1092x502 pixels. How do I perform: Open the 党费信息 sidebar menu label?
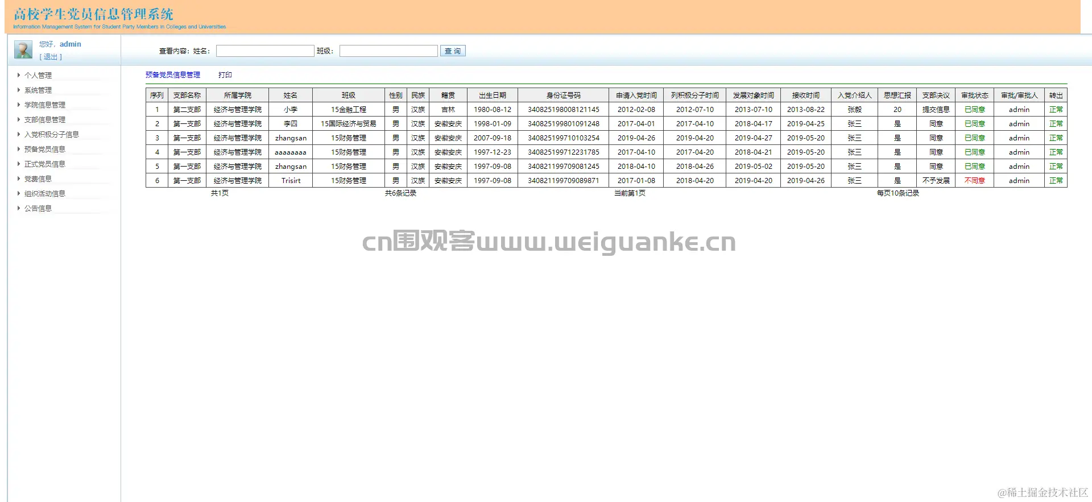tap(38, 179)
